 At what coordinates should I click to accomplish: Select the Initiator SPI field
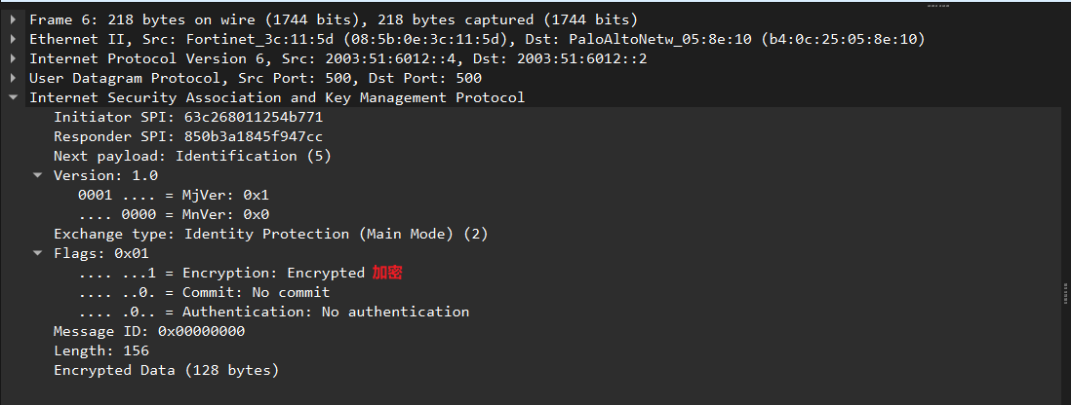pyautogui.click(x=187, y=117)
